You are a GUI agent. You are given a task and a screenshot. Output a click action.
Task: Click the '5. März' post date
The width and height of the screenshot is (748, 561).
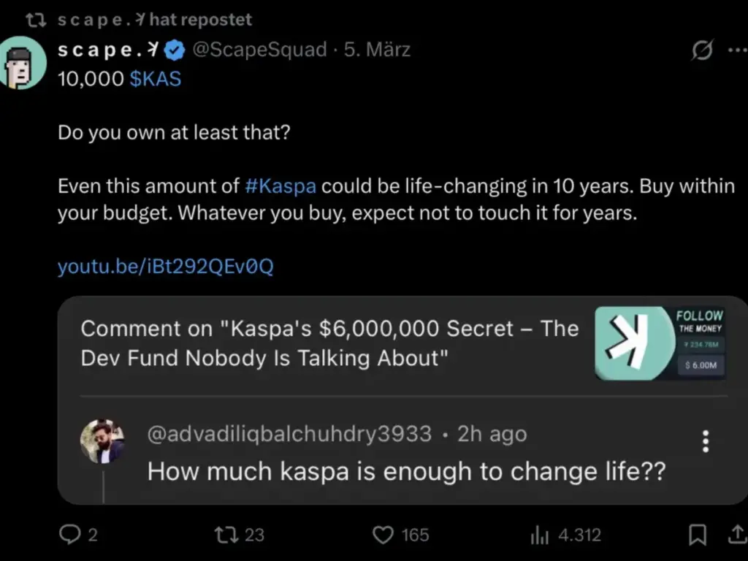(377, 50)
